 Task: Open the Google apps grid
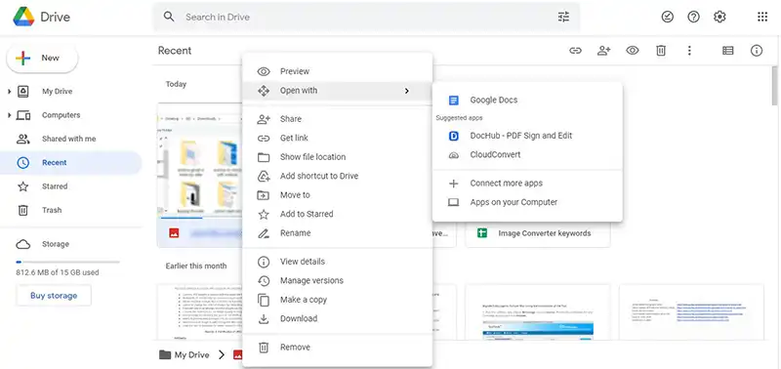[x=762, y=17]
